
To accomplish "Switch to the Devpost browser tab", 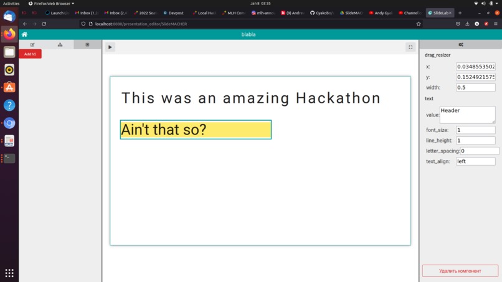I will click(x=174, y=13).
